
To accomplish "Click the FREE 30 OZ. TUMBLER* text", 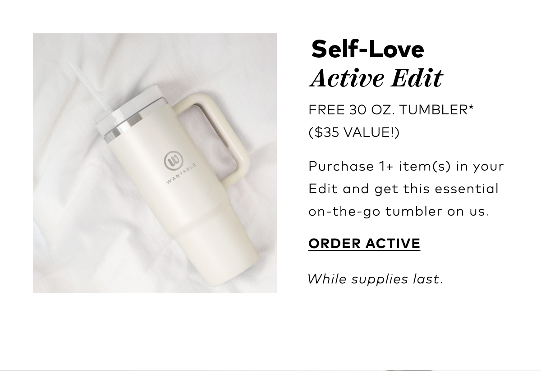I will click(391, 109).
